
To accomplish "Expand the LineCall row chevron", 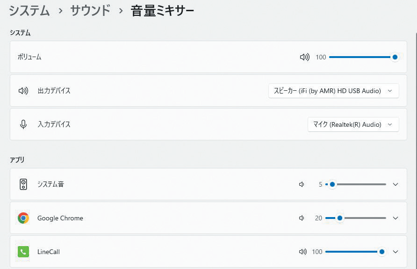I will [x=395, y=252].
